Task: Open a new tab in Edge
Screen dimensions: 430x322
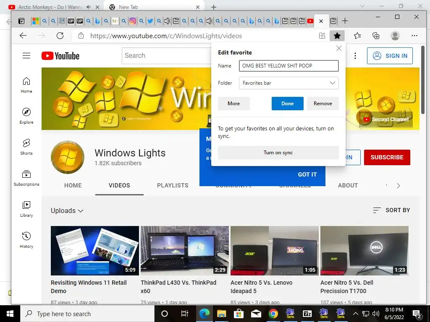Action: [345, 21]
